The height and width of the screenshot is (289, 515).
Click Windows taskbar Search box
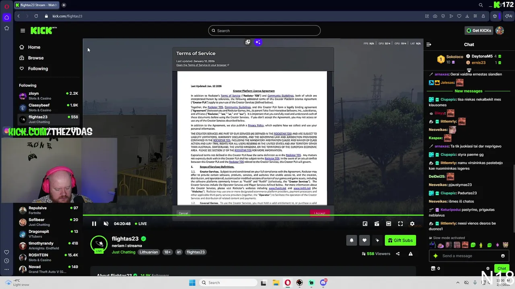[228, 283]
